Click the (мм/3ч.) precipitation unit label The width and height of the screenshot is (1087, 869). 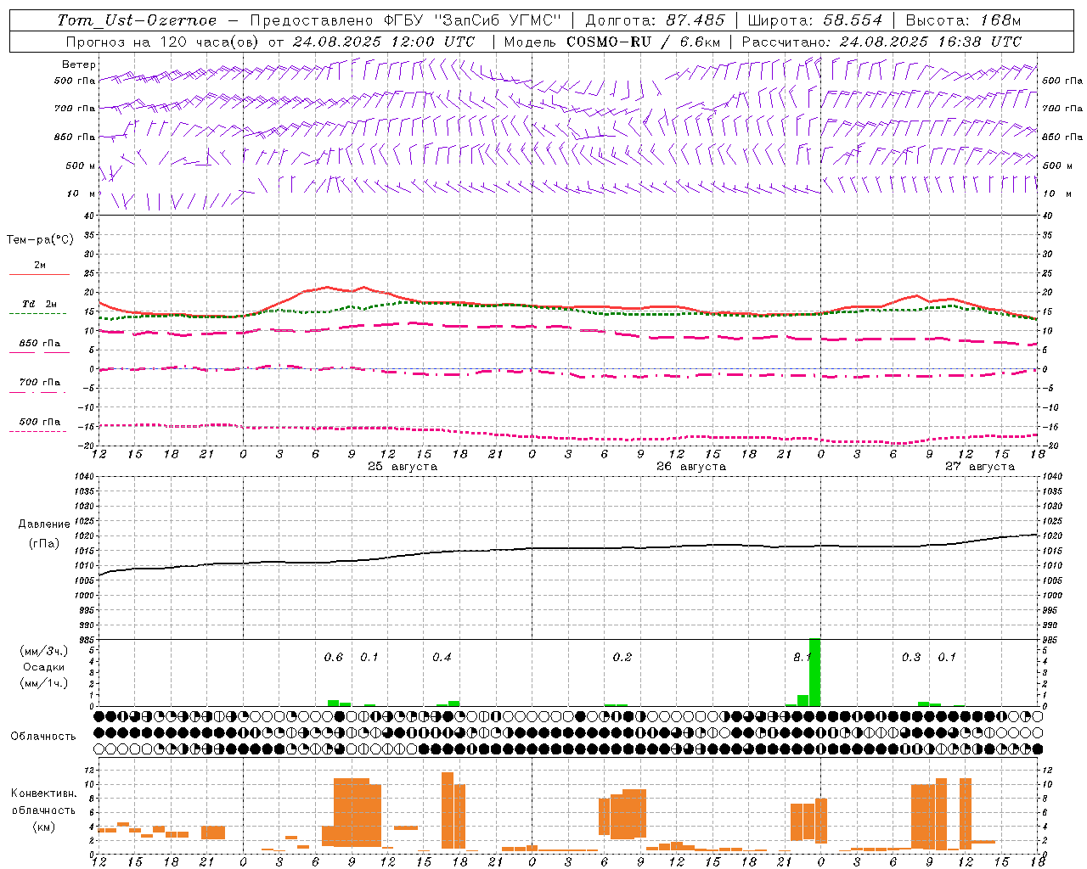43,651
